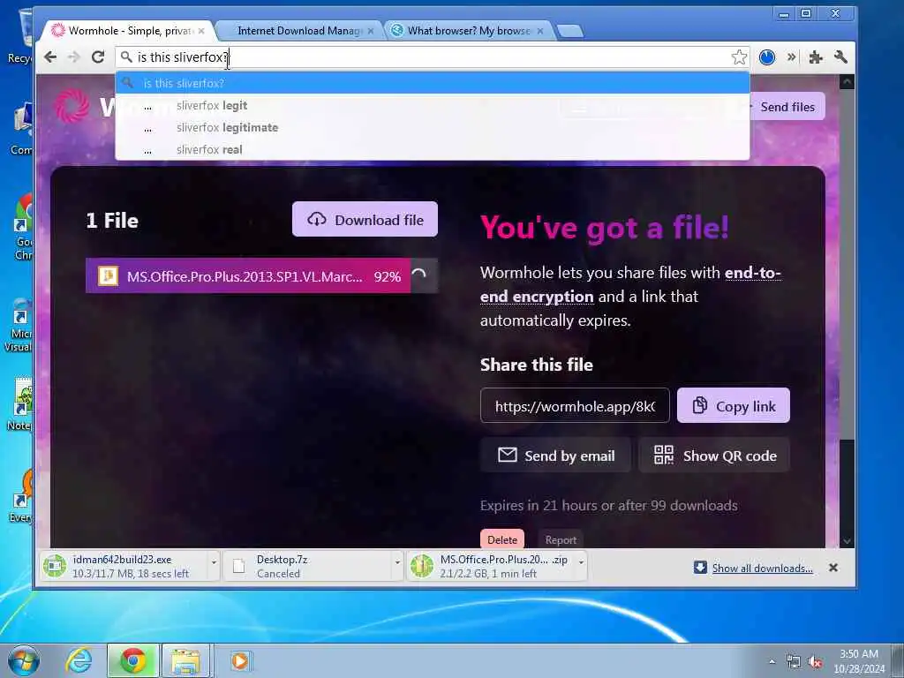Click the 'Share this file' heading
This screenshot has width=904, height=678.
pos(537,365)
